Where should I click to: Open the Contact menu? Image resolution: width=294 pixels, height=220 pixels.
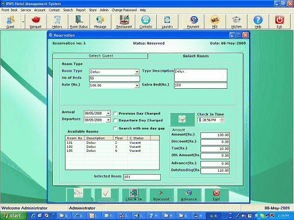[x=54, y=10]
